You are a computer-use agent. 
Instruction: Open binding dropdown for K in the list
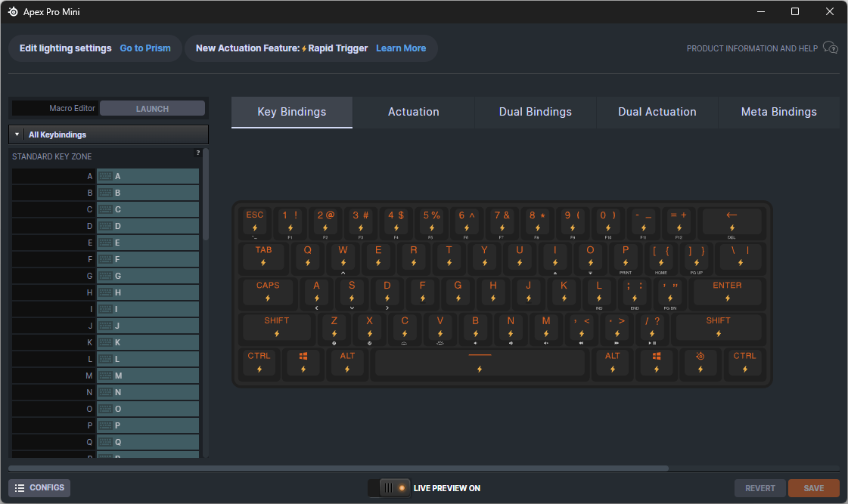tap(148, 342)
